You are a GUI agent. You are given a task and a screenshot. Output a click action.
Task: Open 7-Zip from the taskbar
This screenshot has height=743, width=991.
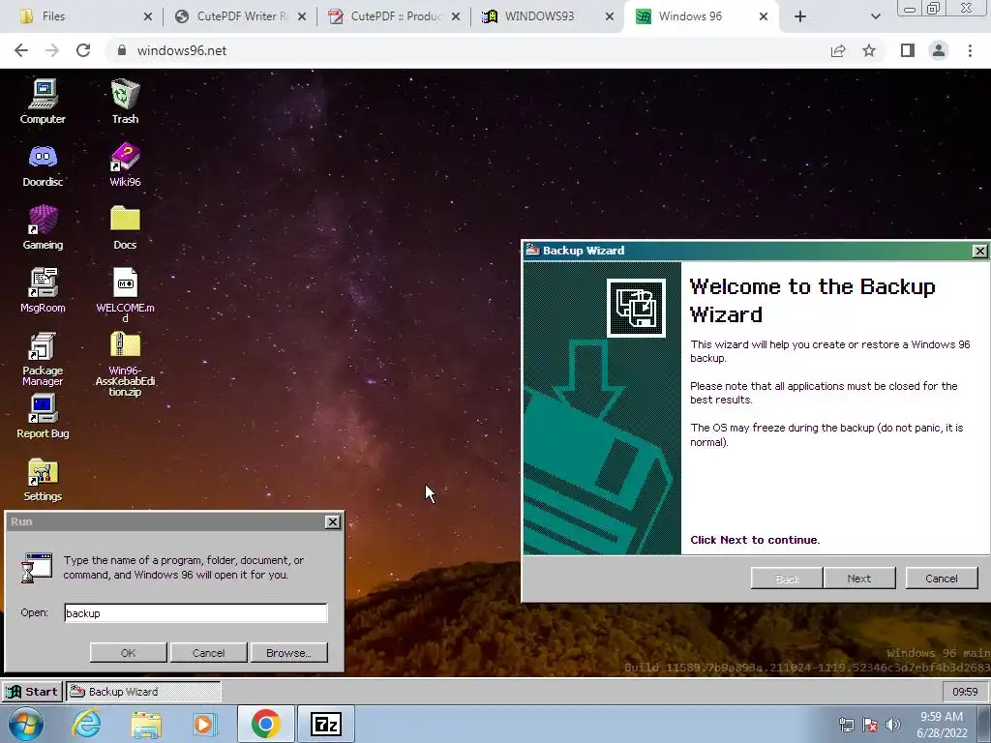point(326,724)
